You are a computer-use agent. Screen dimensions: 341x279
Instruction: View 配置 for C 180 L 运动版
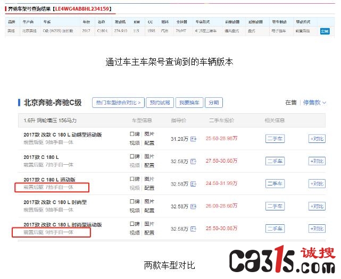tap(149, 188)
